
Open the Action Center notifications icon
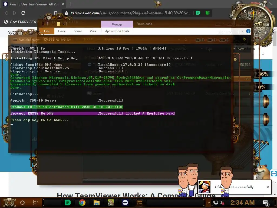pyautogui.click(x=266, y=203)
